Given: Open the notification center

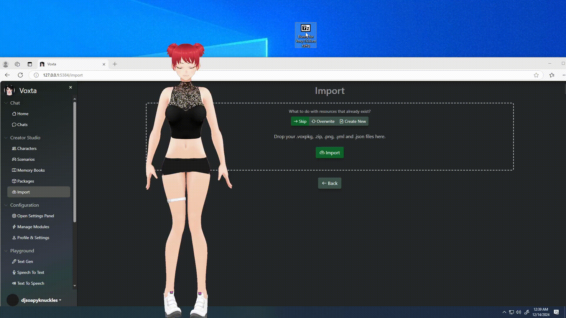Looking at the screenshot, I should tap(556, 312).
